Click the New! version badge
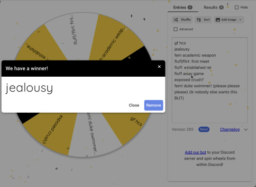 pos(204,129)
